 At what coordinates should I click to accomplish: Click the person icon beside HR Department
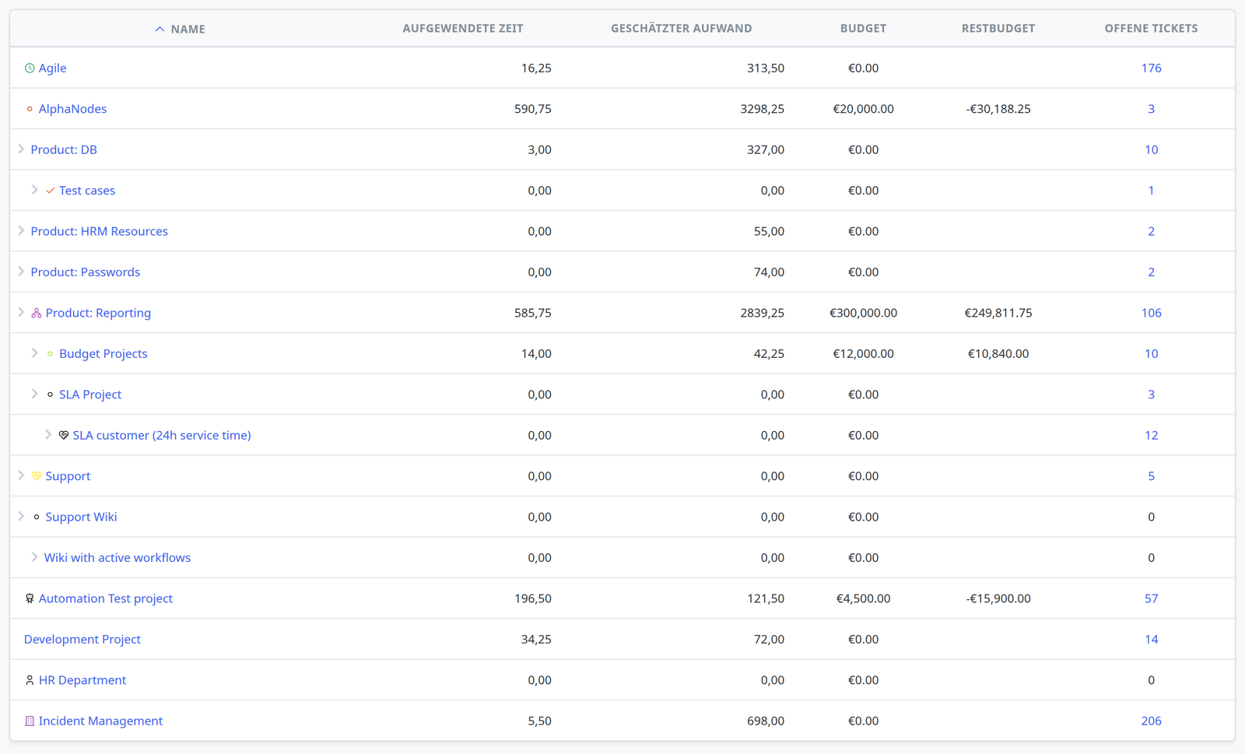tap(30, 680)
